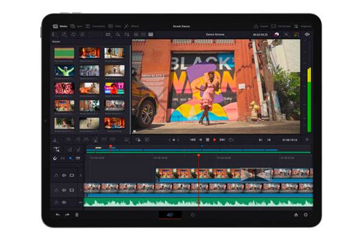Go to the home icon
The height and width of the screenshot is (241, 362).
point(296,214)
